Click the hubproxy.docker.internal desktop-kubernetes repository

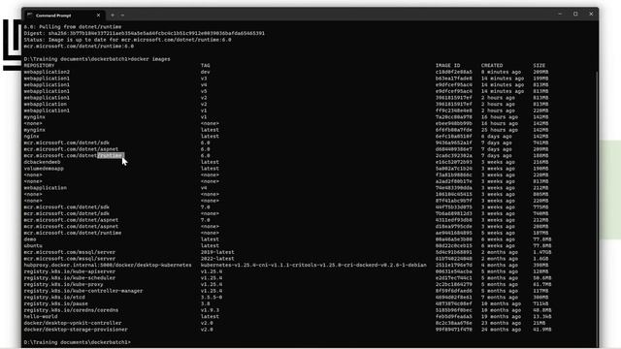click(x=108, y=265)
